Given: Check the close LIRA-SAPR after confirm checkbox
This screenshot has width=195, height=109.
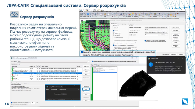Looking at the screenshot, I should point(82,55).
